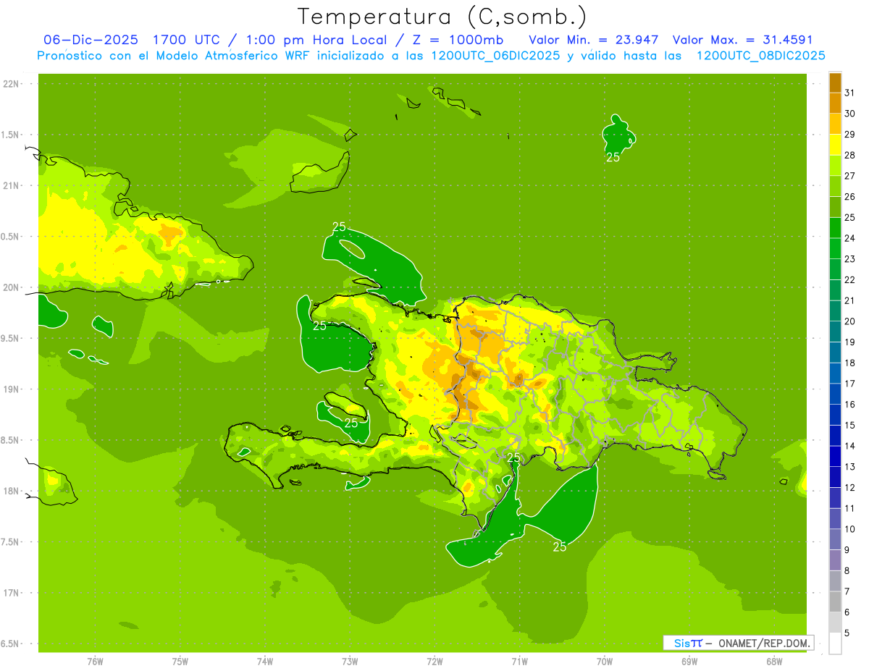Click the '25' contour label on Gonâve island
This screenshot has width=869, height=671.
[350, 423]
